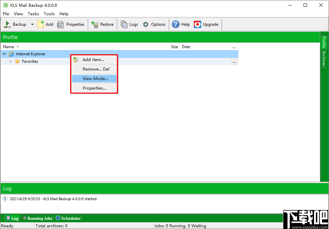329x229 pixels.
Task: Expand the Favorites tree node
Action: 9,61
